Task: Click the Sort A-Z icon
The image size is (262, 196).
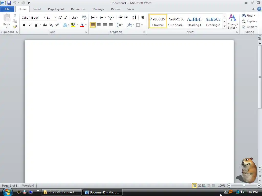Action: tap(134, 18)
